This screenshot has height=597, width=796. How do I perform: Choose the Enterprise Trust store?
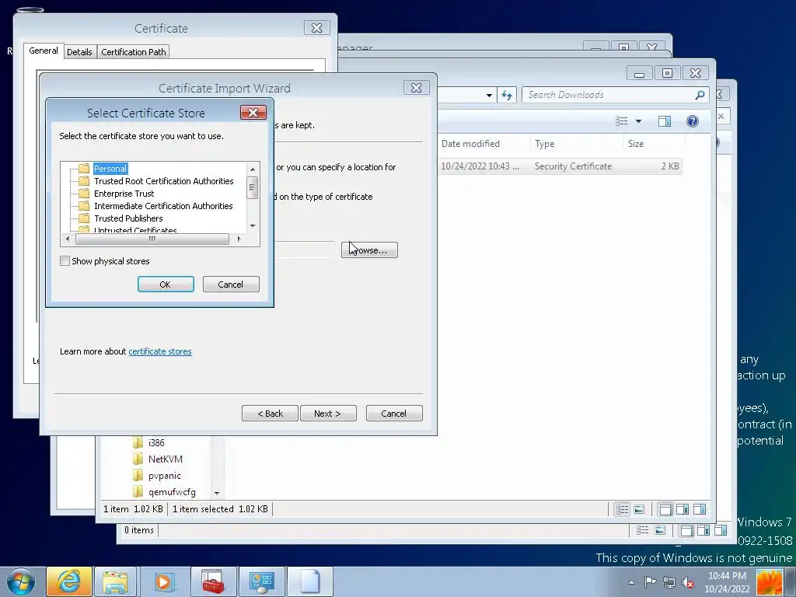(x=124, y=194)
